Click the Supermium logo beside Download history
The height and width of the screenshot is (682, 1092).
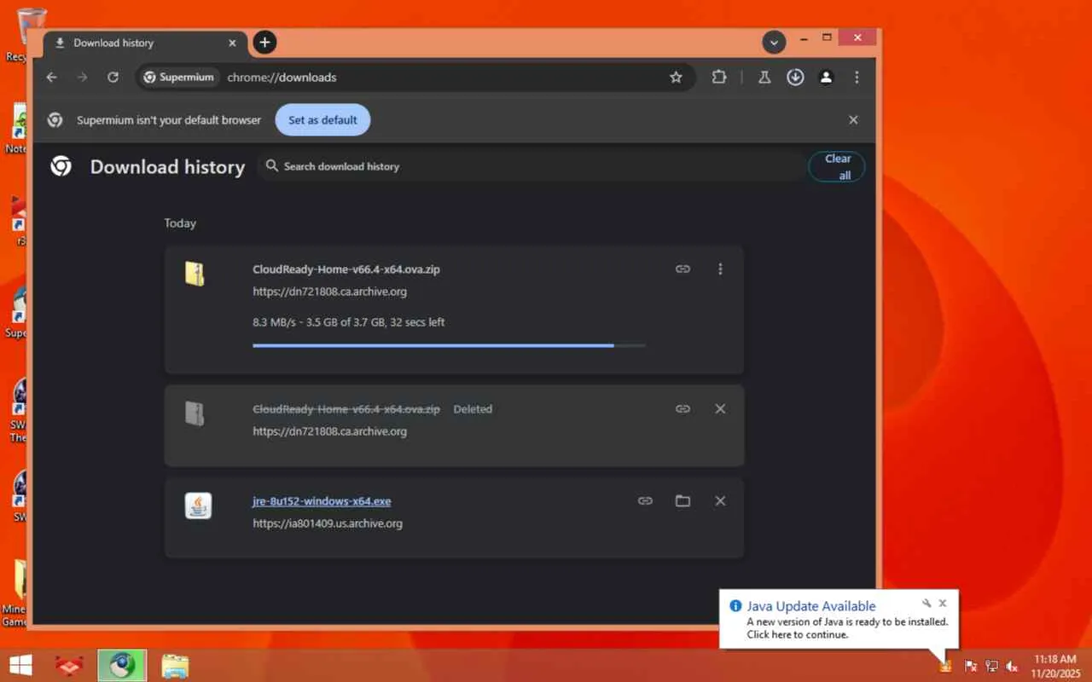click(x=61, y=166)
